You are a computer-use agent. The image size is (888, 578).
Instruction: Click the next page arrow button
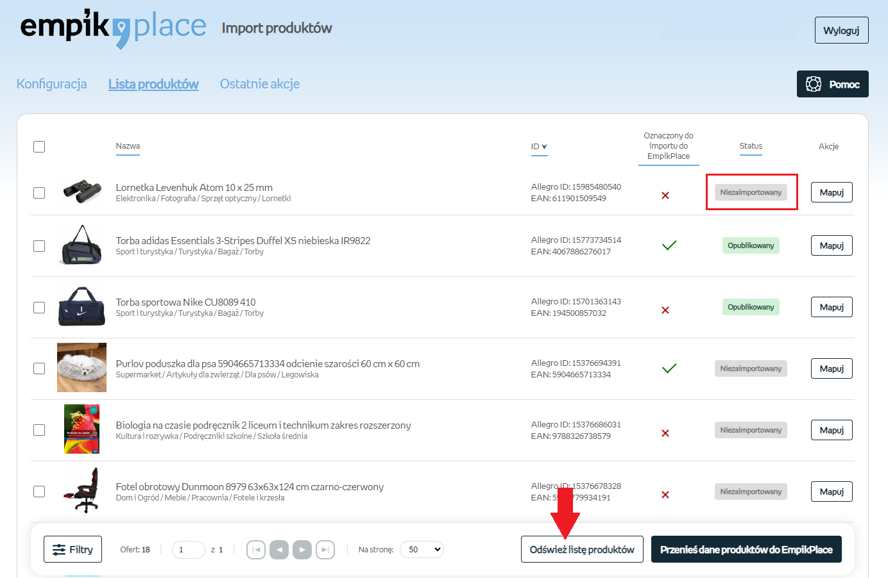[x=302, y=550]
